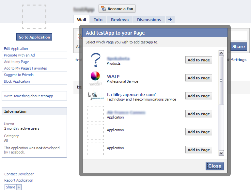Click the Settings link
Image resolution: width=251 pixels, height=193 pixels.
(239, 60)
